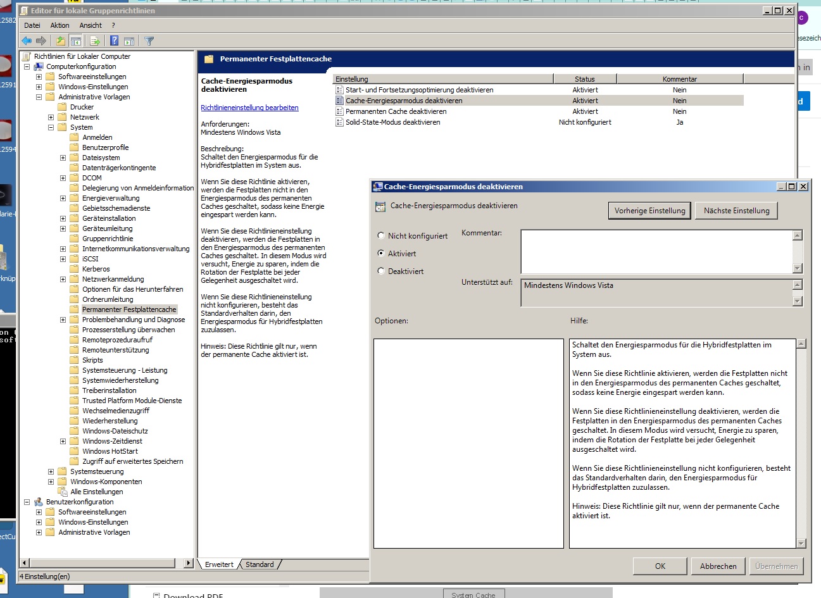Click the Computerkonfiguration computer icon in tree
This screenshot has width=821, height=598.
(x=39, y=66)
